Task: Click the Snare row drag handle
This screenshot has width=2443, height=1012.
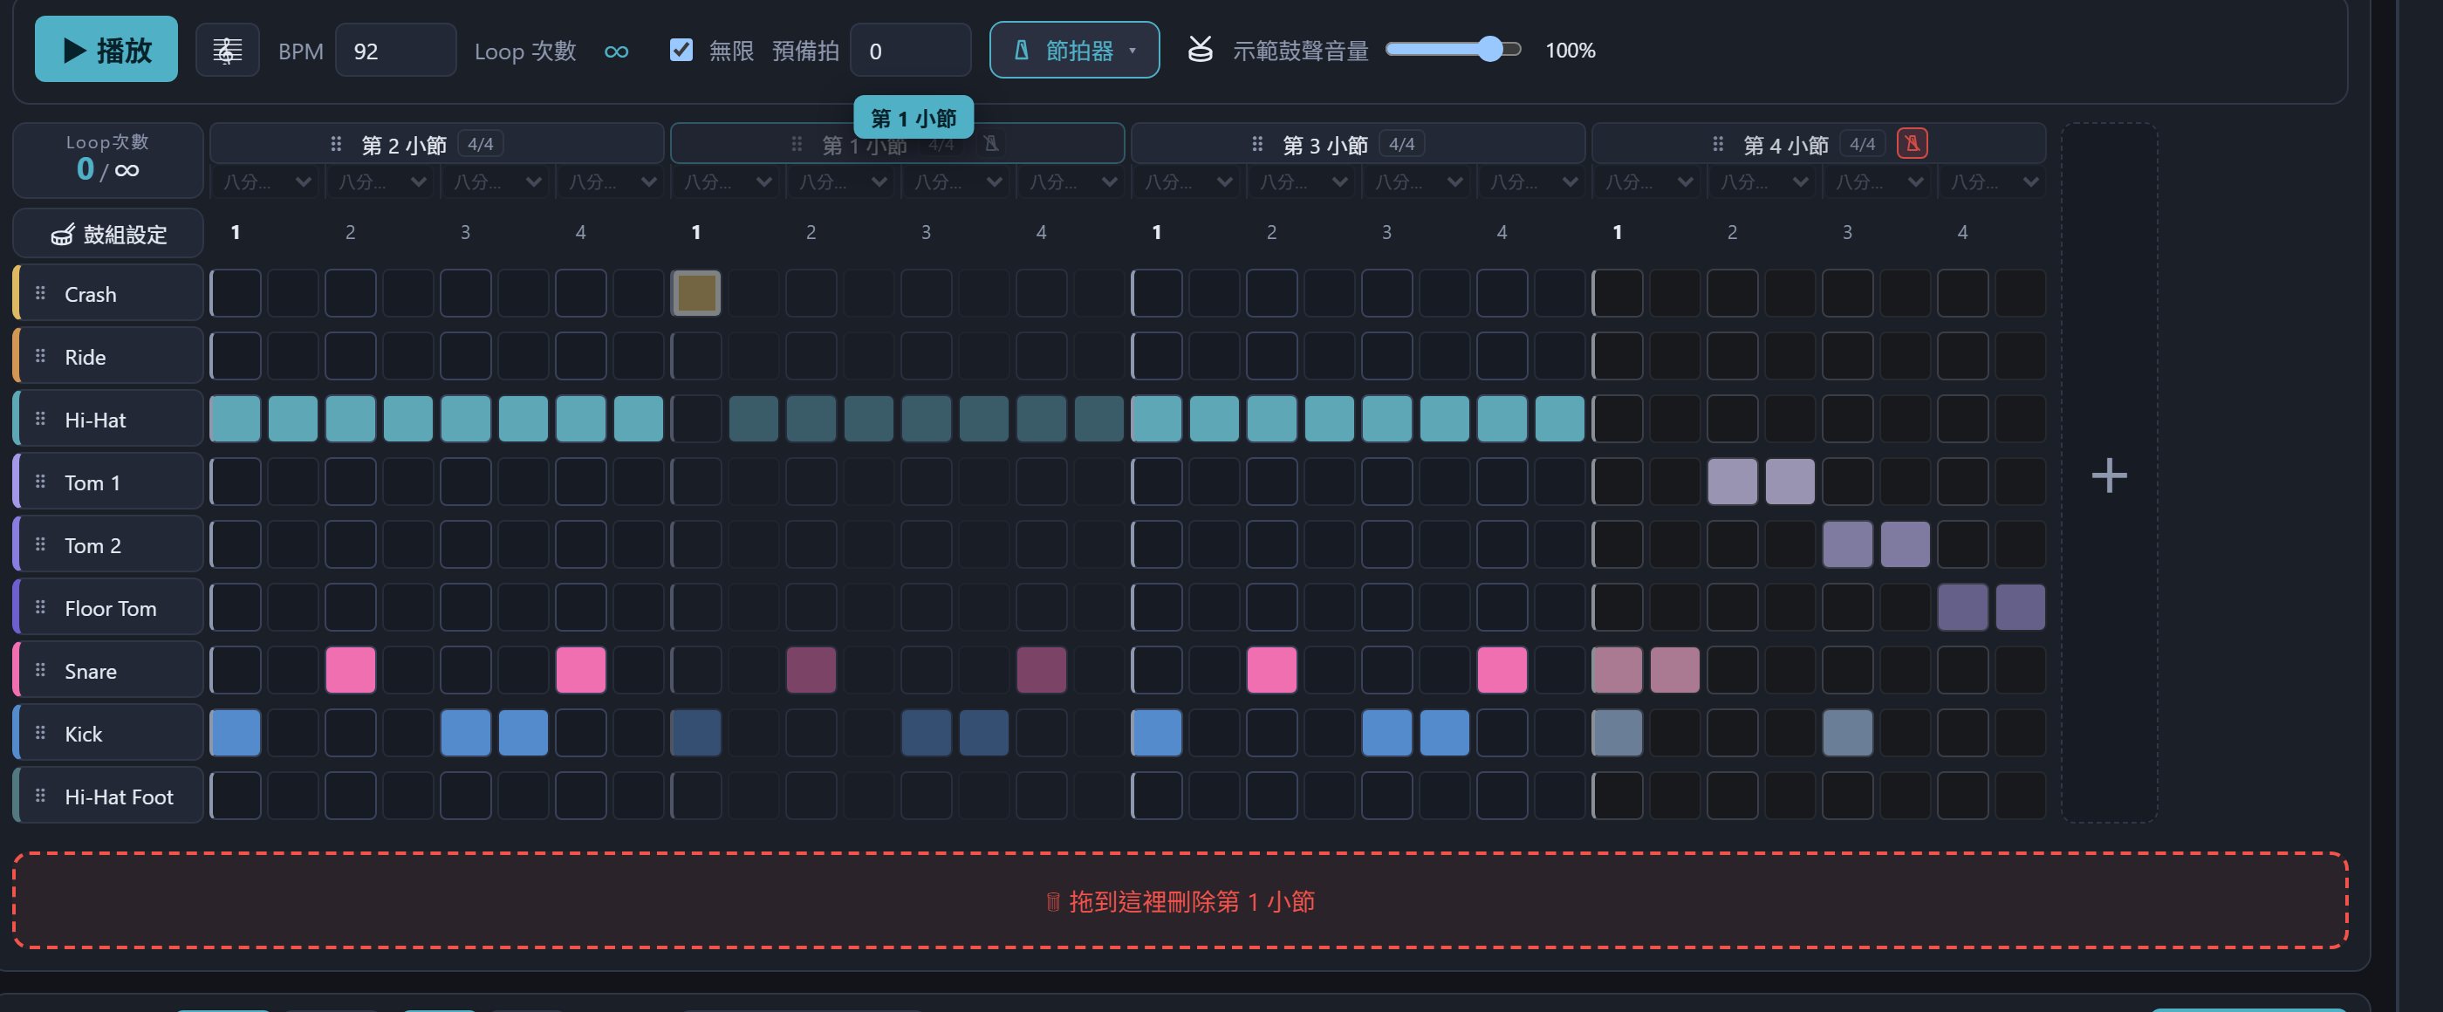Action: coord(40,670)
